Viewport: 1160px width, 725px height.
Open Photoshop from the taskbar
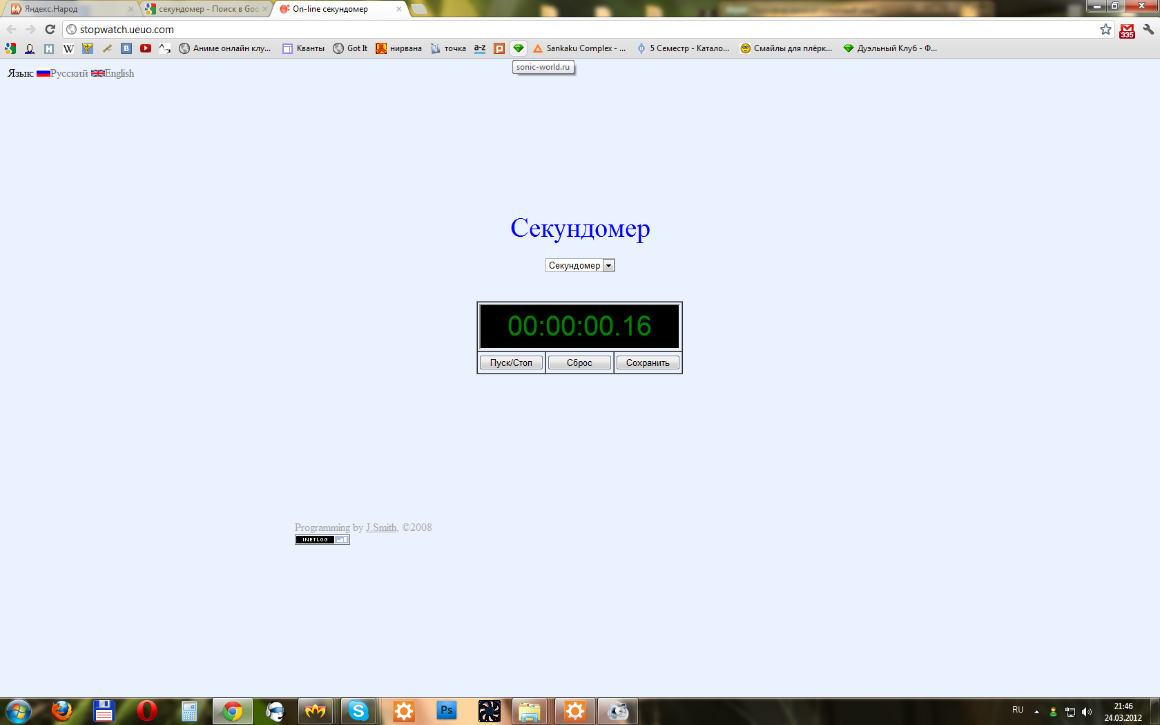point(447,711)
